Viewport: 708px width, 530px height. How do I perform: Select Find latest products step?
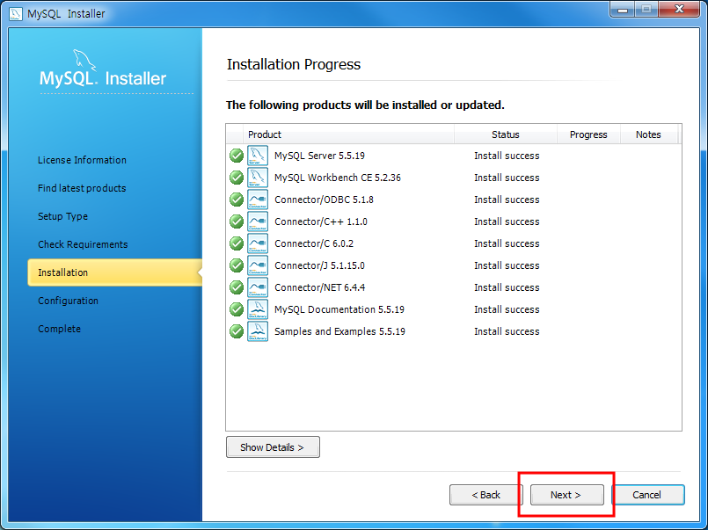click(82, 188)
